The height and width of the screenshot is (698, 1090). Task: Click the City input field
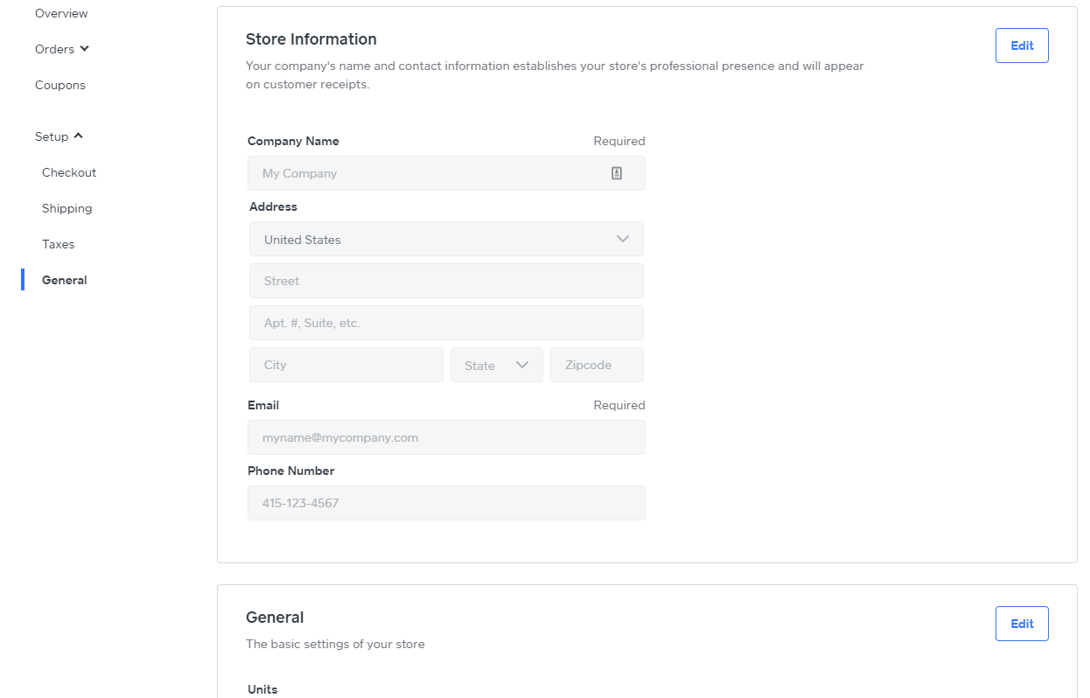tap(346, 365)
